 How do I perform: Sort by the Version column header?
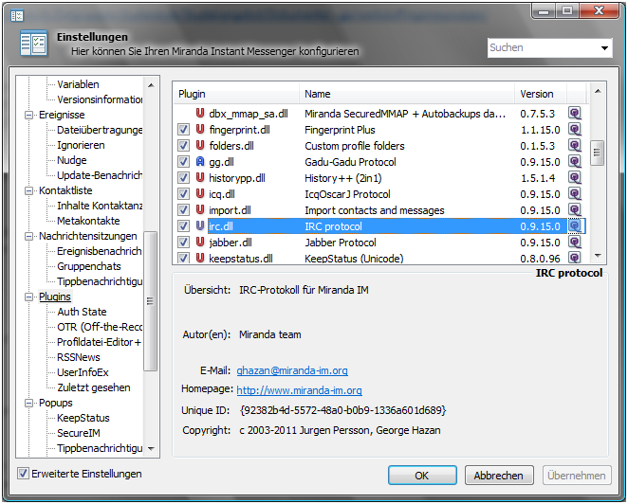(x=541, y=94)
